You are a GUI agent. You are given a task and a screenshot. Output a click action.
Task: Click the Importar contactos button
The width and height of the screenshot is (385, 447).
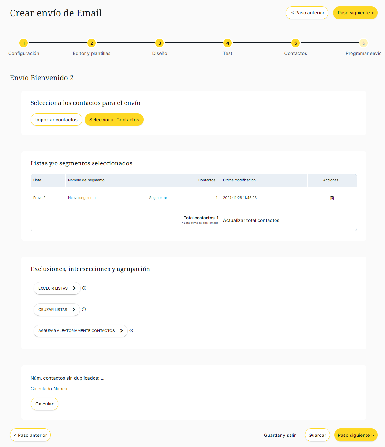[57, 120]
